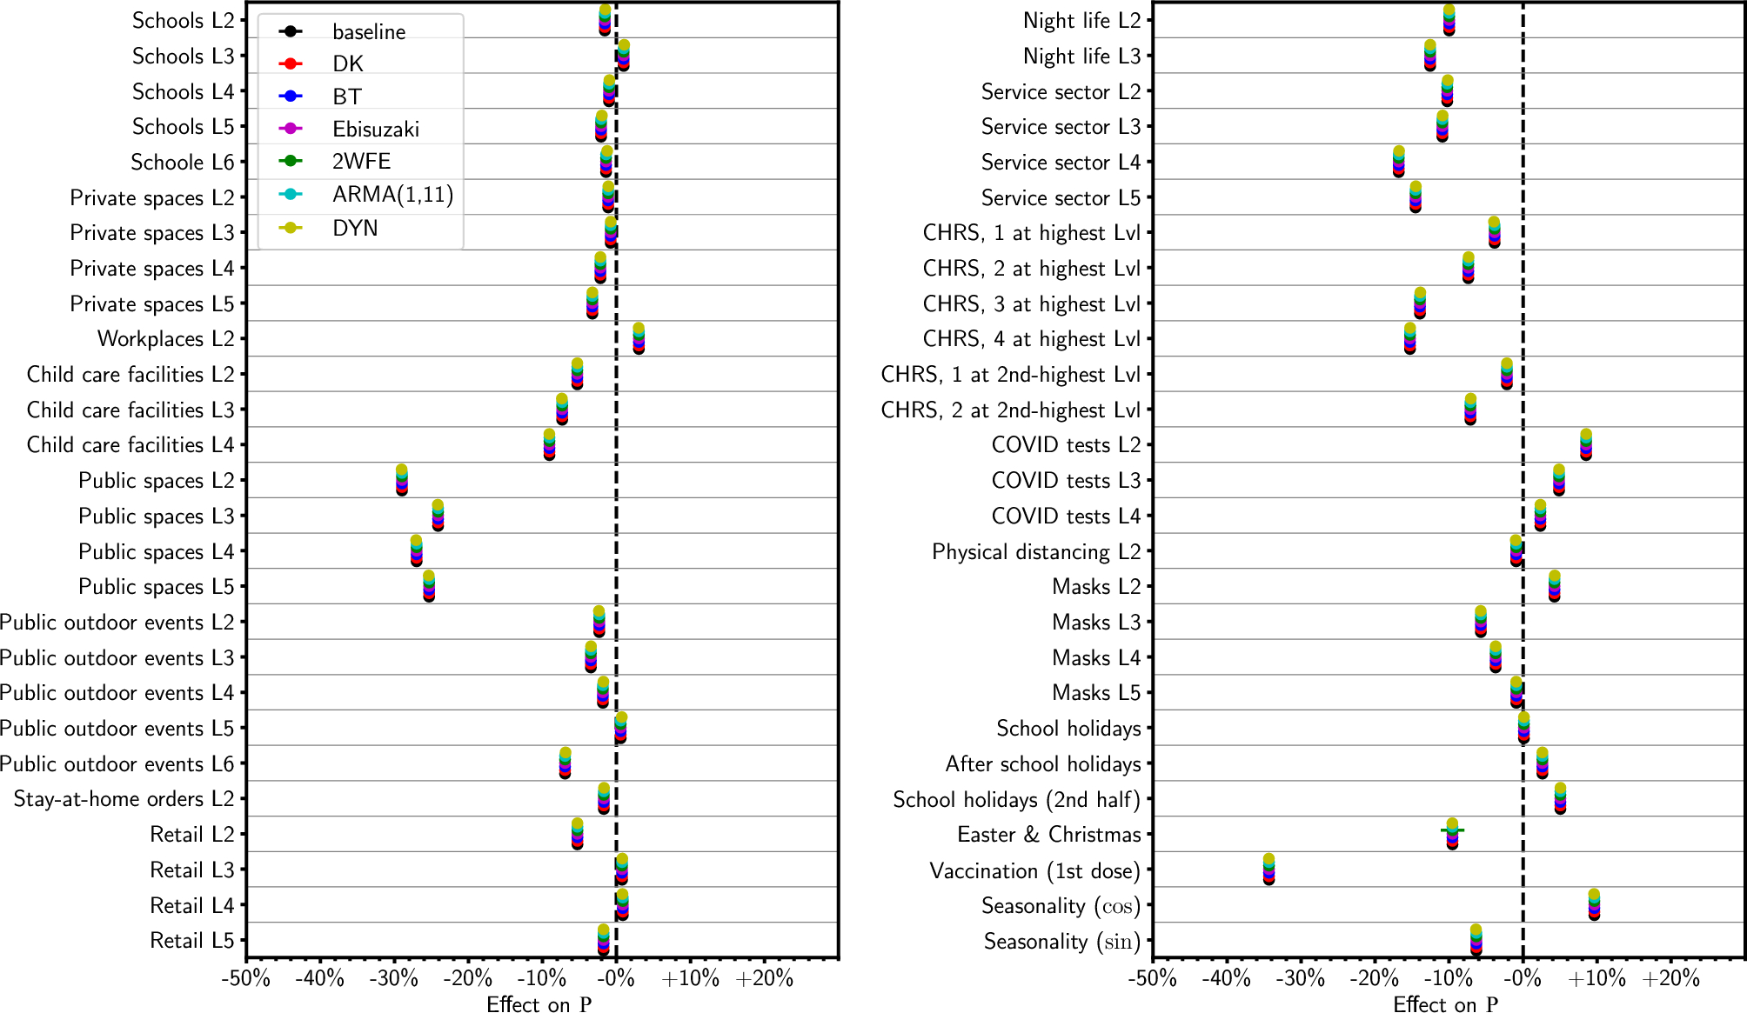The image size is (1747, 1013).
Task: Click the COVID tests L2 data point
Action: (x=1586, y=444)
